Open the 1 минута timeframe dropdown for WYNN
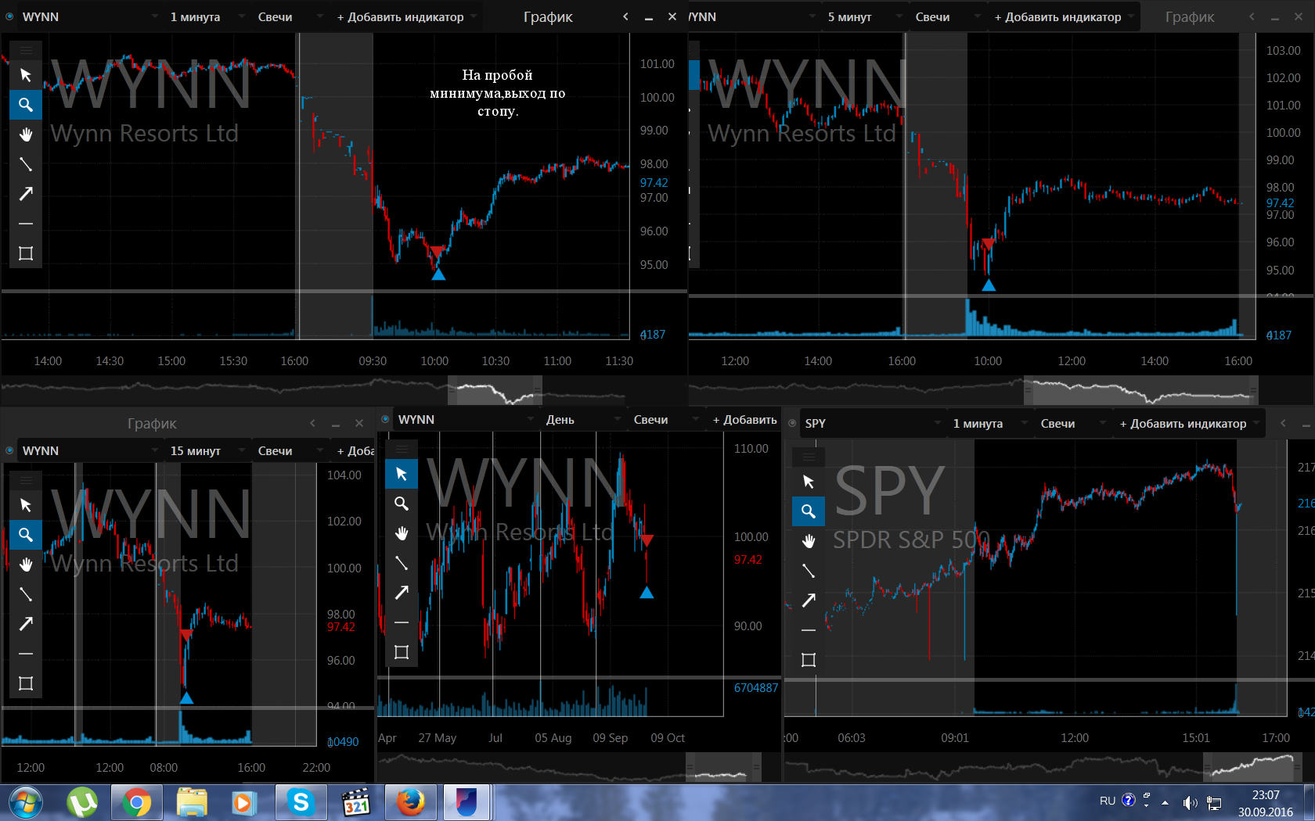The height and width of the screenshot is (821, 1315). (207, 16)
